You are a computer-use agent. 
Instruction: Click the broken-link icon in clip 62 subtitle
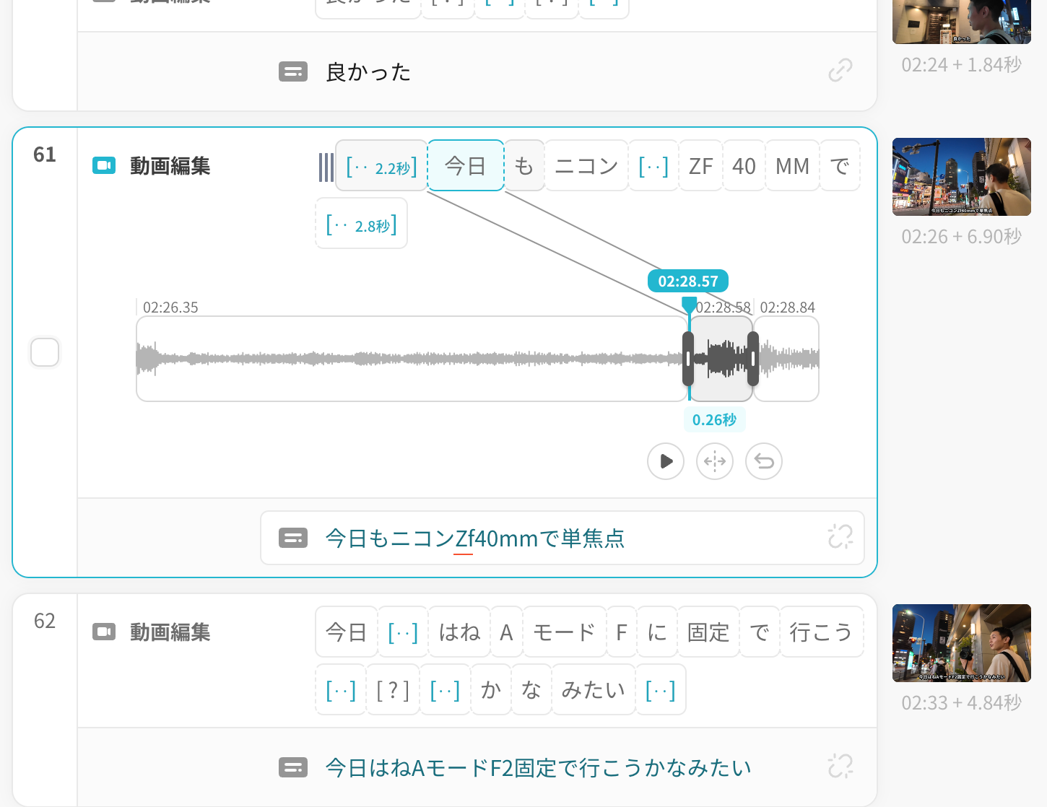click(840, 767)
